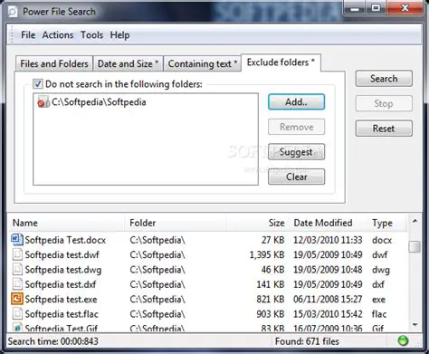Click the 'Search time: 00:00:843' status text
The image size is (429, 354).
point(53,341)
